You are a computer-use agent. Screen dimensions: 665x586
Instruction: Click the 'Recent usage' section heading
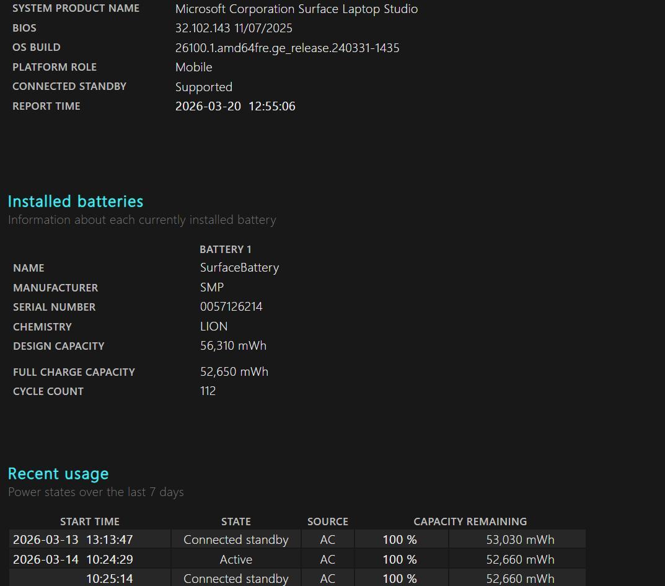click(x=58, y=474)
